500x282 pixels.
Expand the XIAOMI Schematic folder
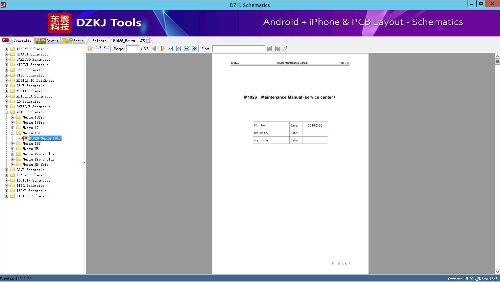click(6, 65)
